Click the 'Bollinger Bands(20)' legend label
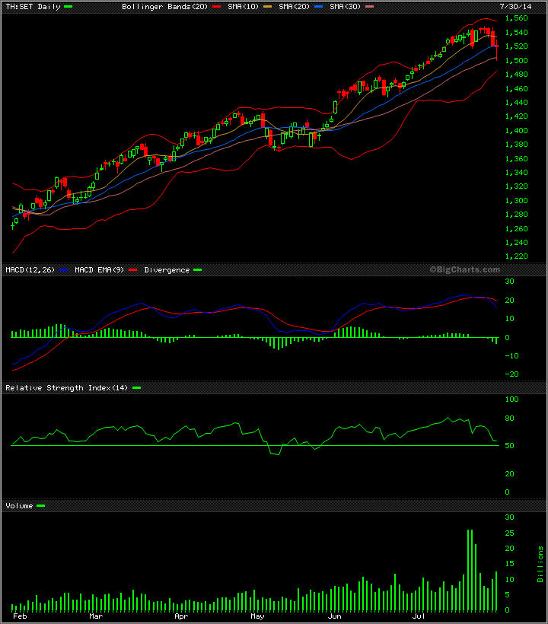The height and width of the screenshot is (624, 548). pos(164,7)
